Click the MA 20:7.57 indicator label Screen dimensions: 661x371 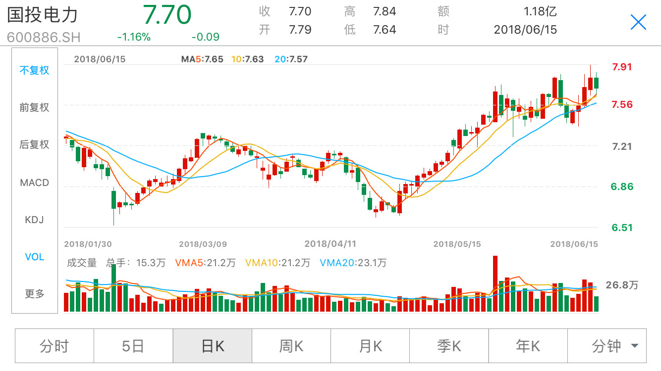point(291,59)
